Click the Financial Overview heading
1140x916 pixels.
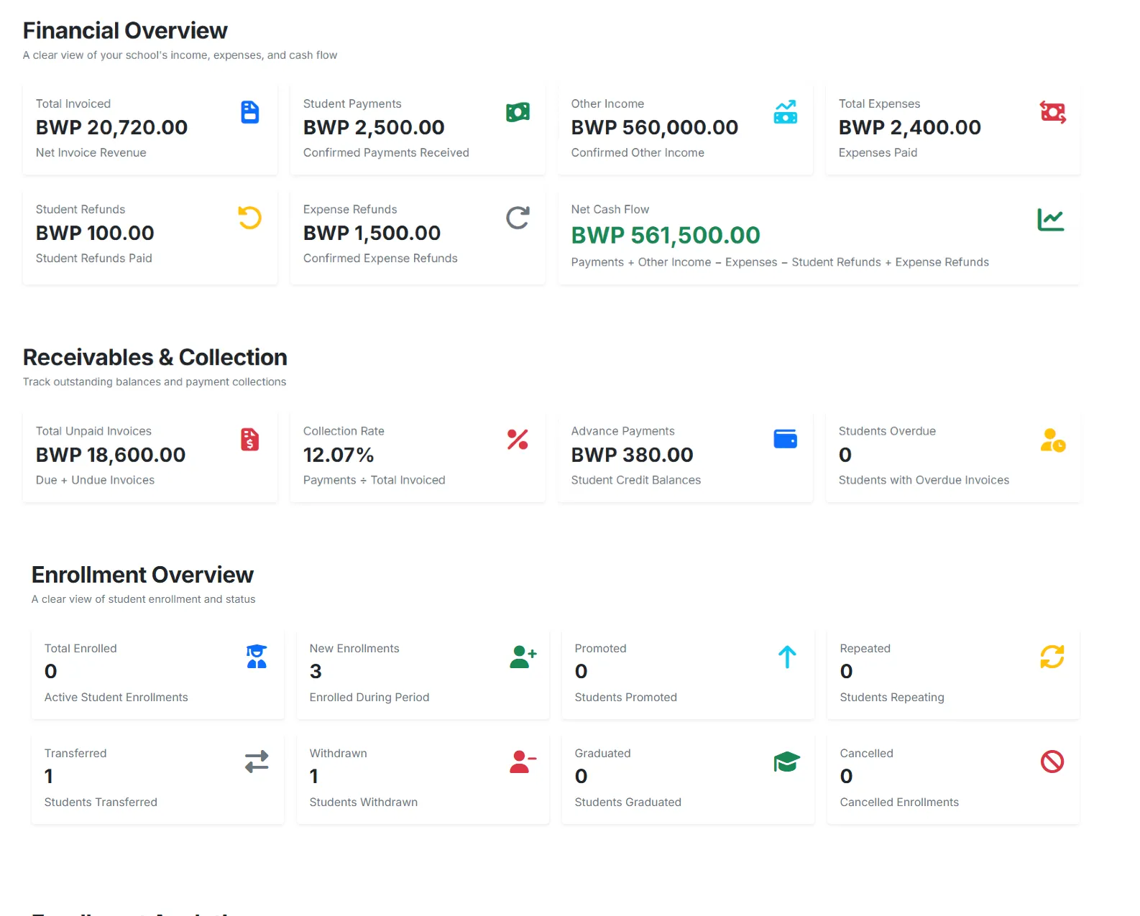click(x=125, y=30)
